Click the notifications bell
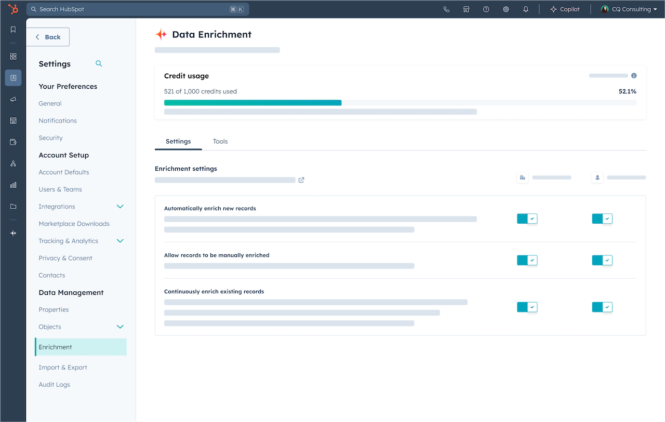Viewport: 665px width, 422px height. point(525,9)
